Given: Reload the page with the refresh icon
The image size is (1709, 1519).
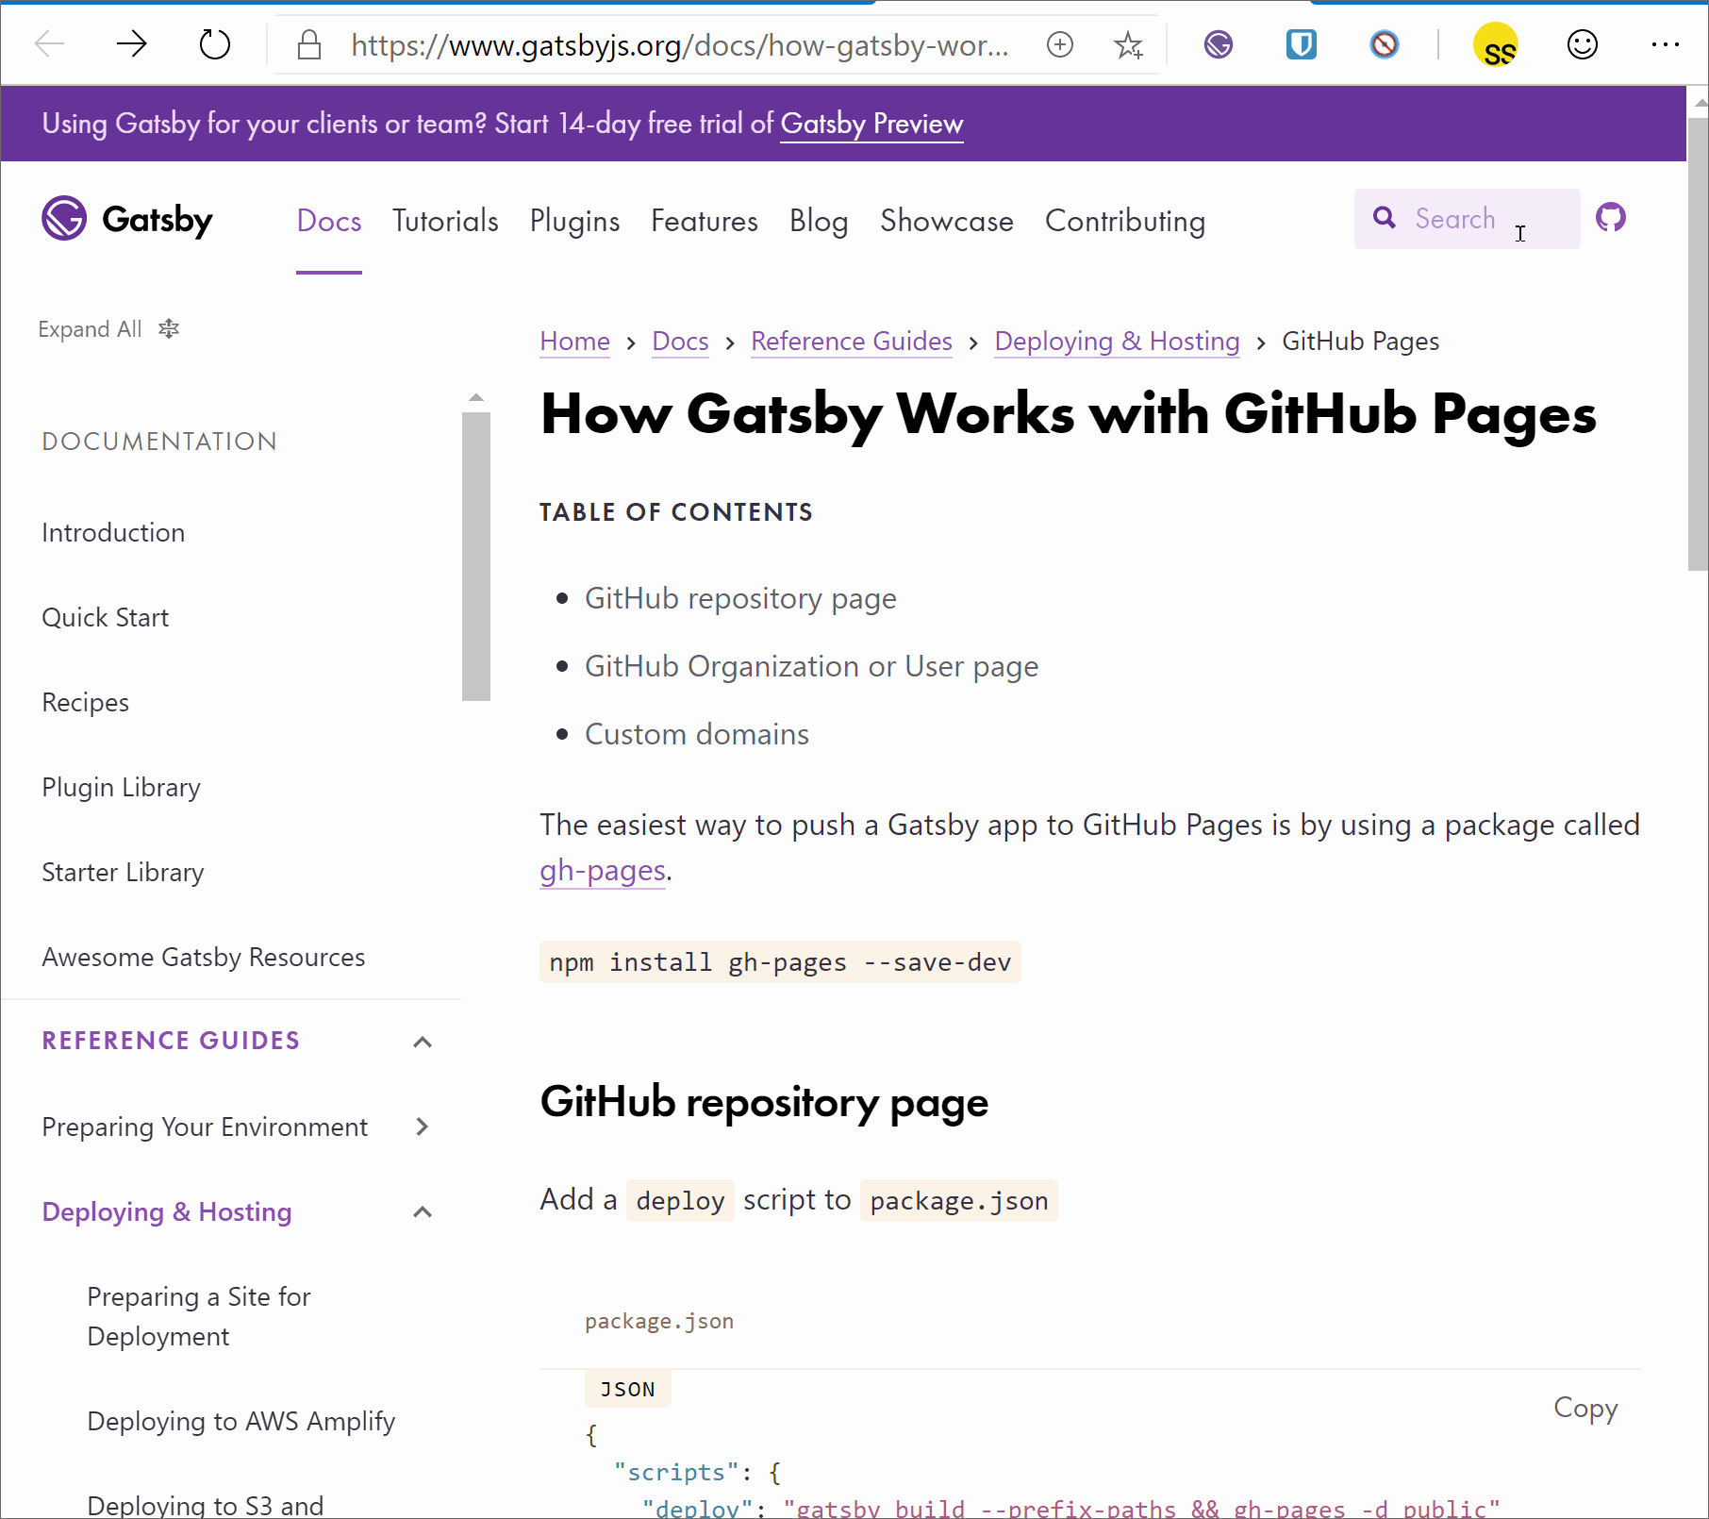Looking at the screenshot, I should 215,43.
